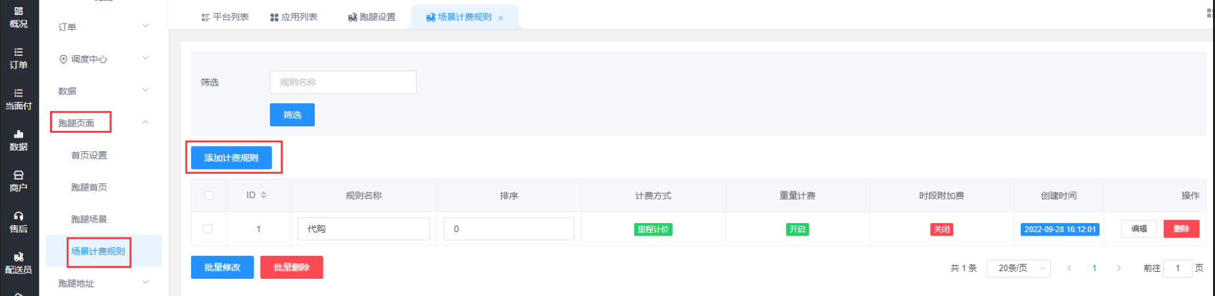
Task: Click the red 关闭 tag under 时段附加费
Action: pyautogui.click(x=942, y=229)
